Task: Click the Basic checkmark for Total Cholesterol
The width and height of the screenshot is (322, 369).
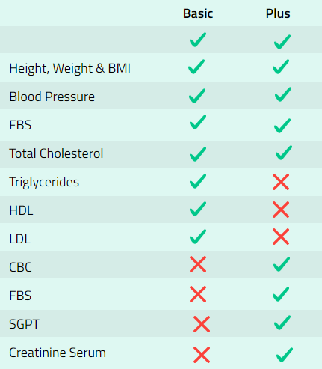Action: [198, 154]
